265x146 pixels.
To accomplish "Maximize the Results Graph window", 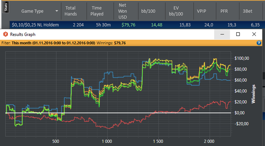I will pos(238,35).
